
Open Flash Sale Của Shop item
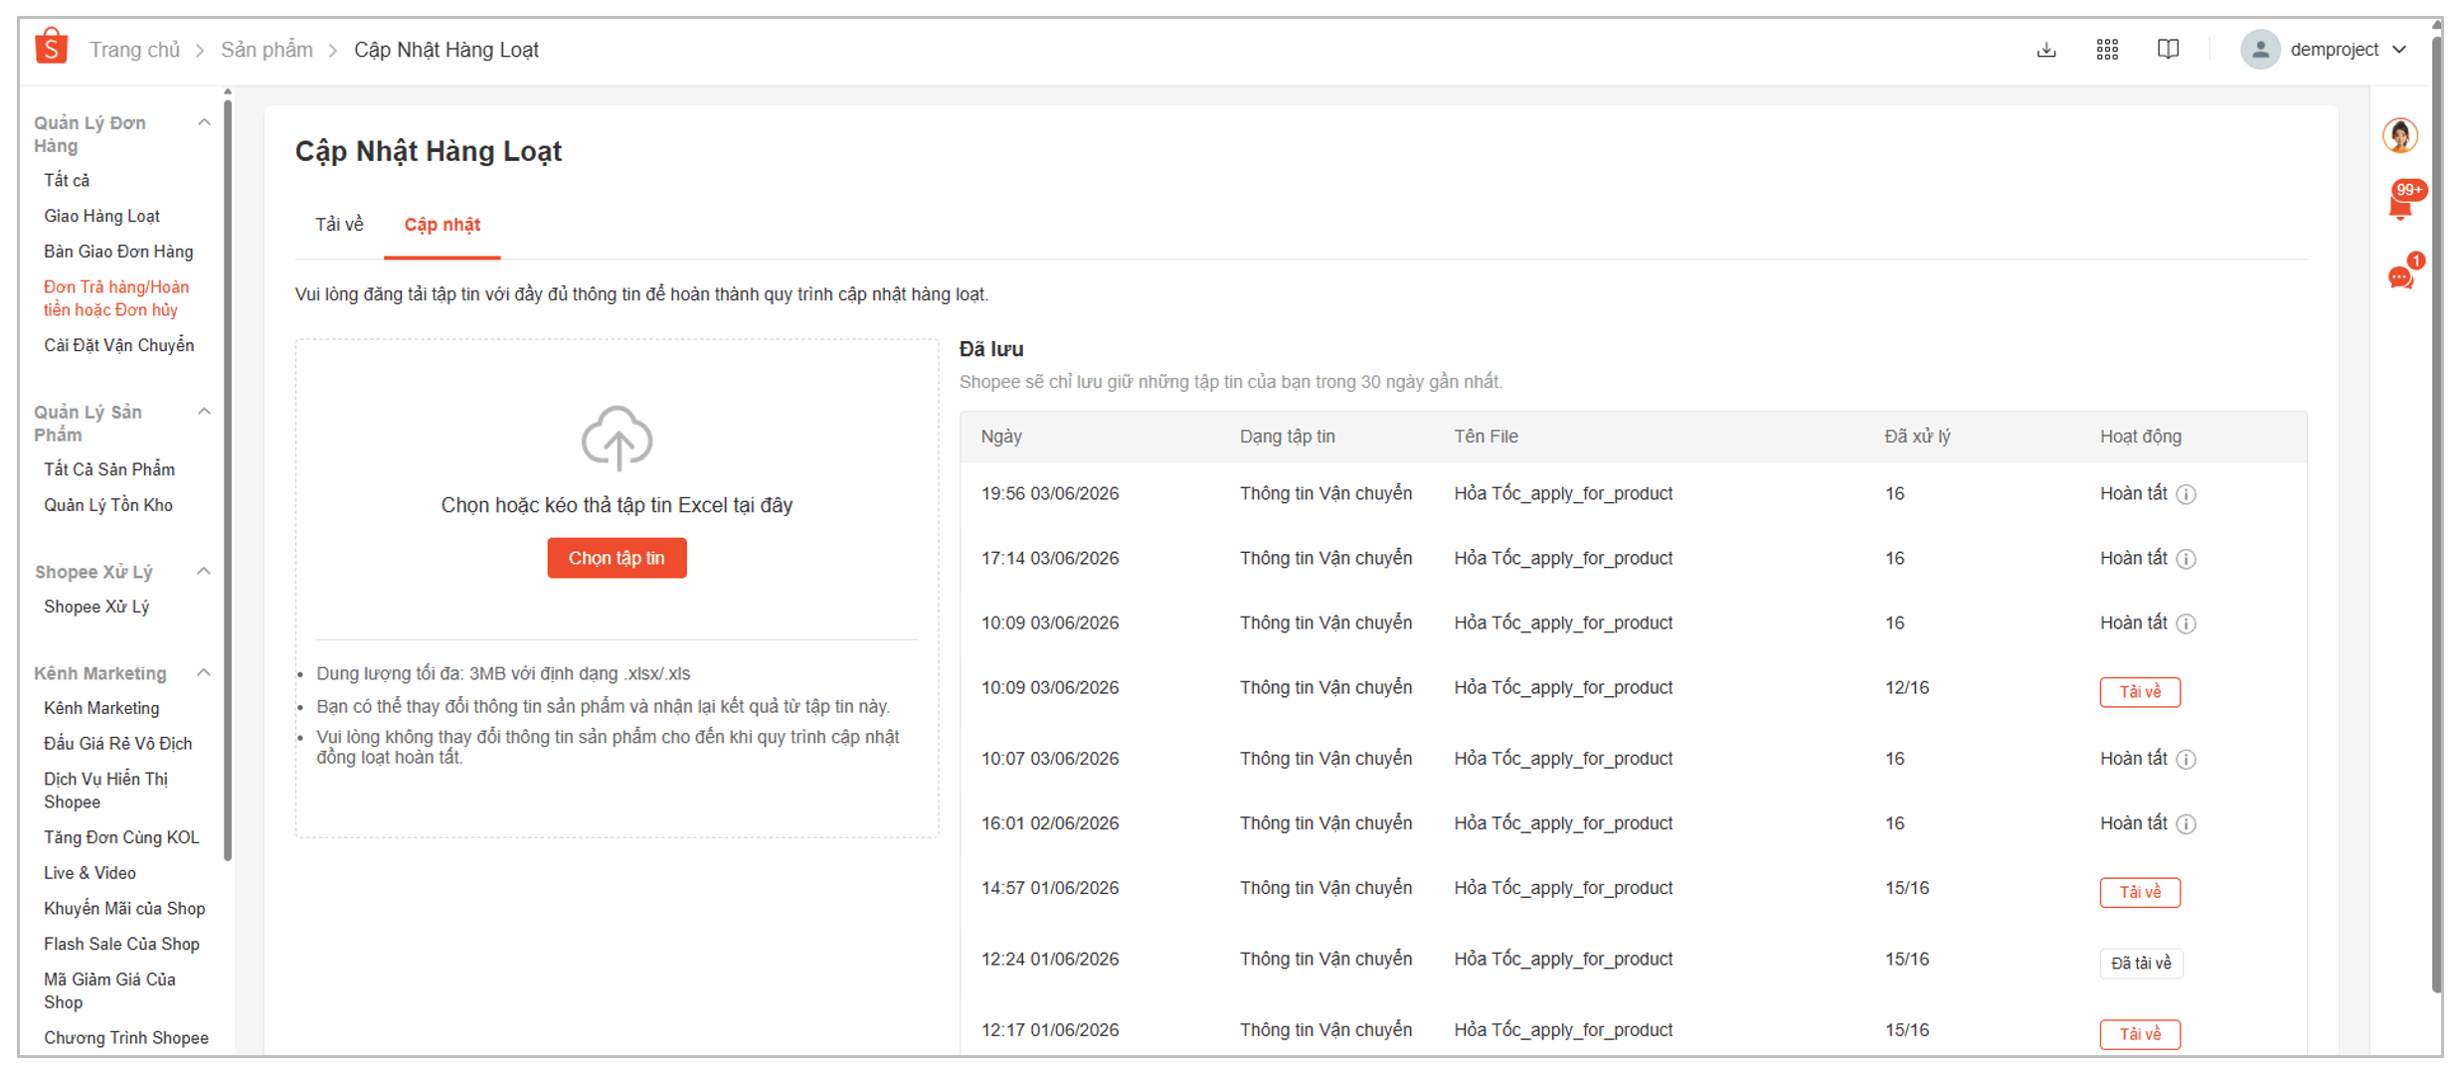click(121, 944)
